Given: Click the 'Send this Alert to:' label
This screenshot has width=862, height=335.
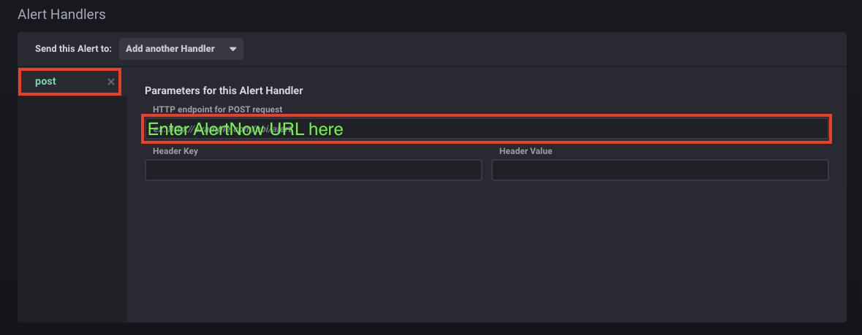Looking at the screenshot, I should [73, 49].
